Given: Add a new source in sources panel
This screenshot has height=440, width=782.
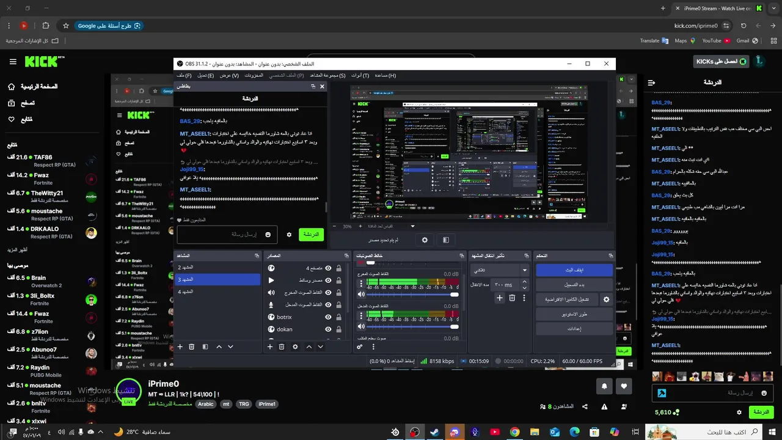Looking at the screenshot, I should coord(270,347).
